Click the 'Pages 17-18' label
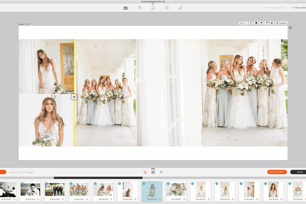Screen dimensions: 306x204 pos(24,24)
